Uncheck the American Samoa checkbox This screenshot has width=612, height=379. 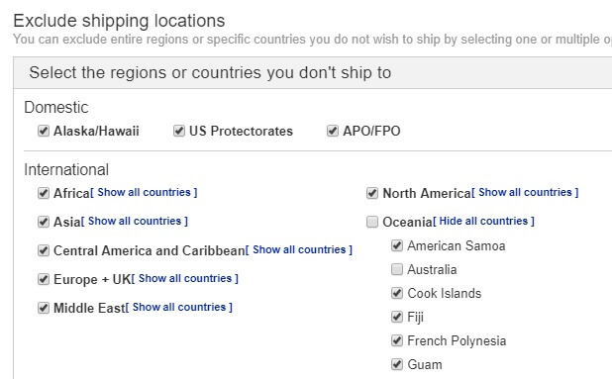397,245
